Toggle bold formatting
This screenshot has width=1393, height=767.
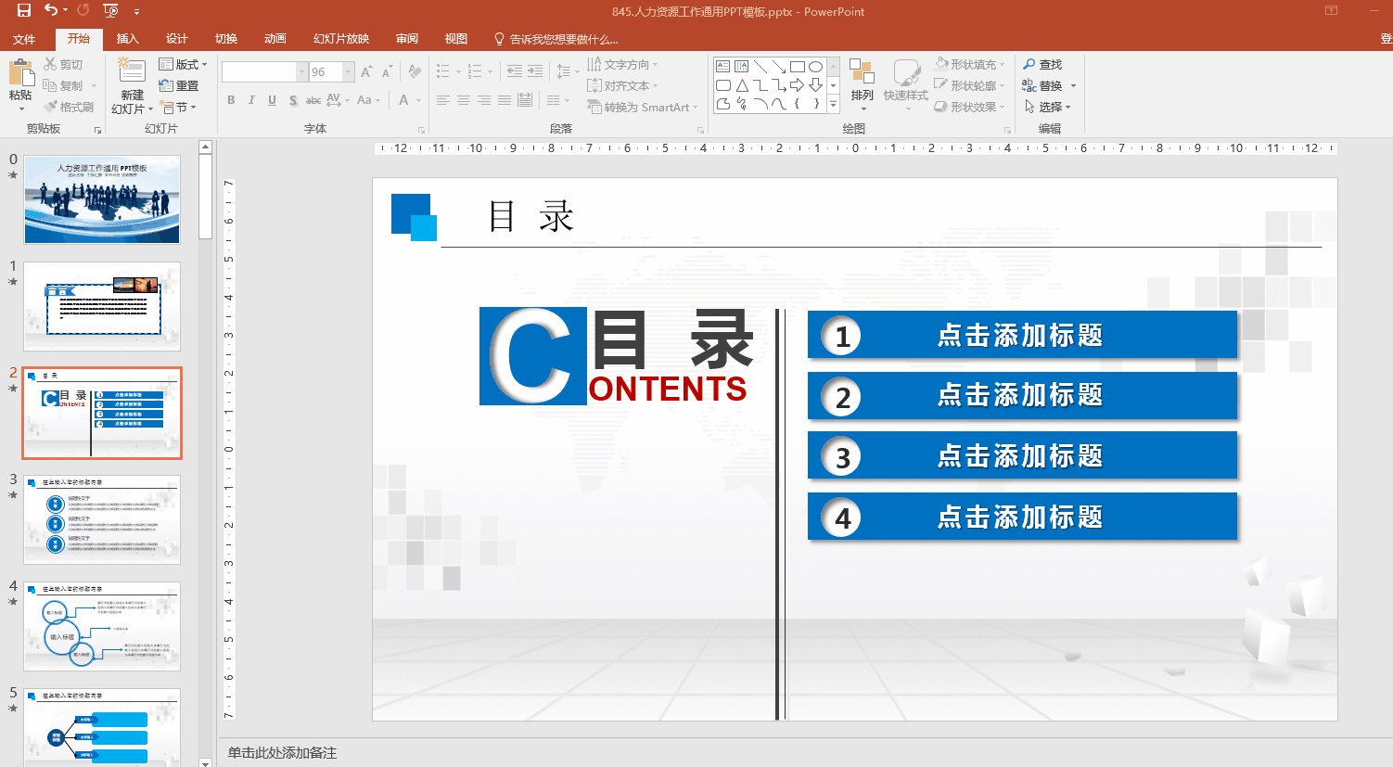tap(231, 100)
